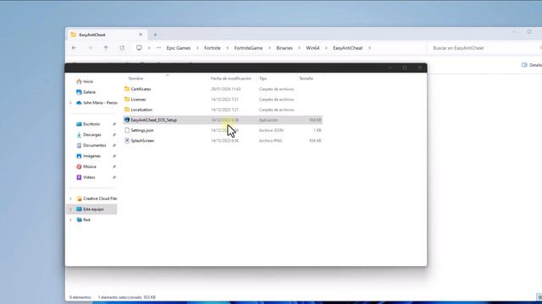This screenshot has width=542, height=304.
Task: Expand the Creative Cloud Files node
Action: coord(71,198)
